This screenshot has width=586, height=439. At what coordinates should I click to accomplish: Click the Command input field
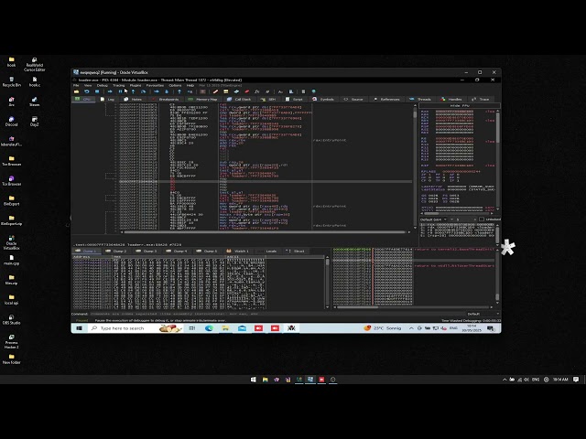point(277,314)
